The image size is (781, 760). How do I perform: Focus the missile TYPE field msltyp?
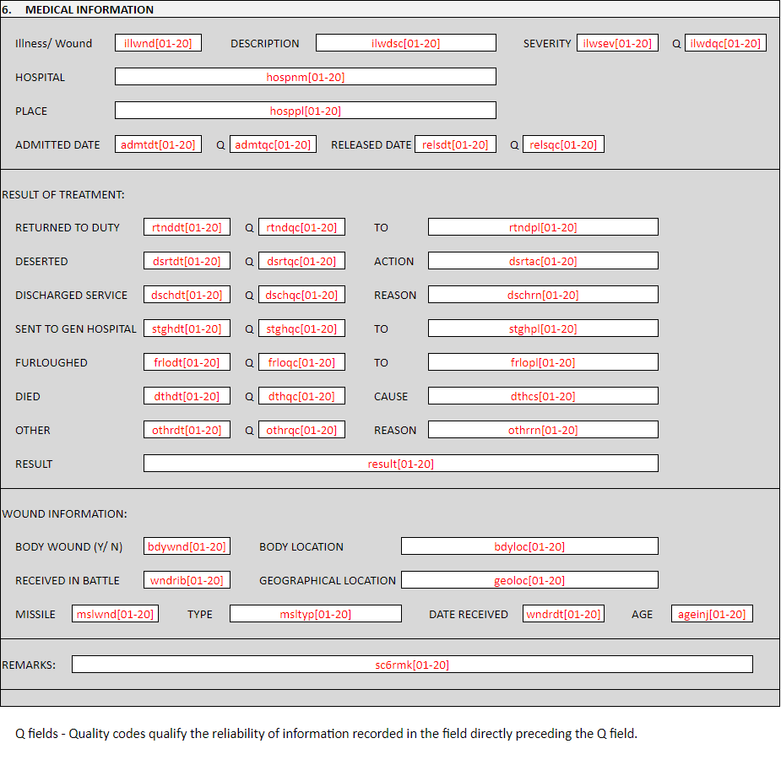coord(315,614)
